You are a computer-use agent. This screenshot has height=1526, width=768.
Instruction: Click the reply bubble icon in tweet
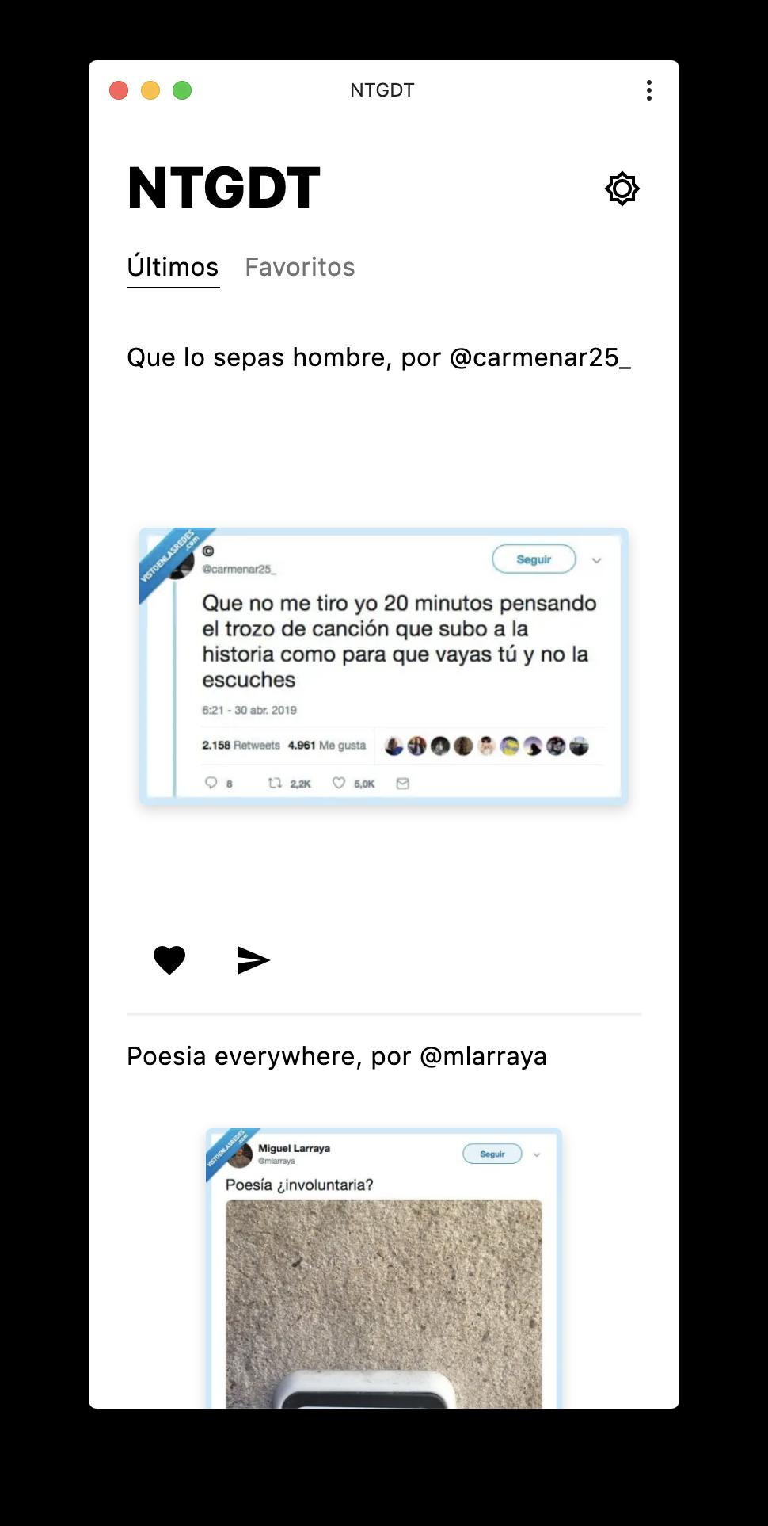(211, 783)
